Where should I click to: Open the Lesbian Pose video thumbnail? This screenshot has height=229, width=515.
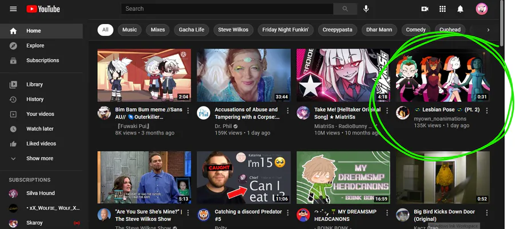click(443, 75)
